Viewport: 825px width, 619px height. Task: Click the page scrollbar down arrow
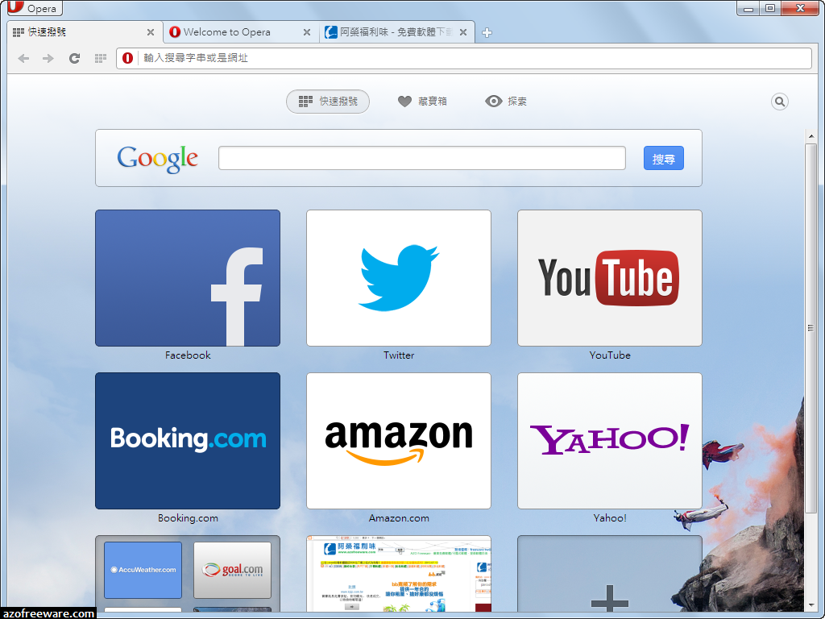pos(810,606)
